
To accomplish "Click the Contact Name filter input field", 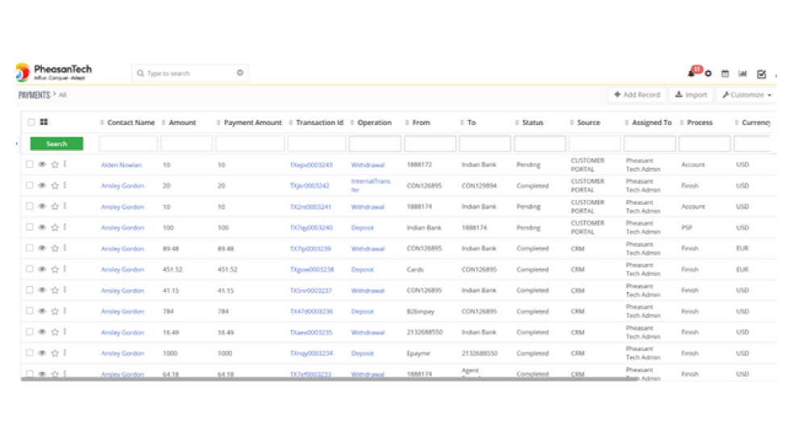I will pos(127,144).
